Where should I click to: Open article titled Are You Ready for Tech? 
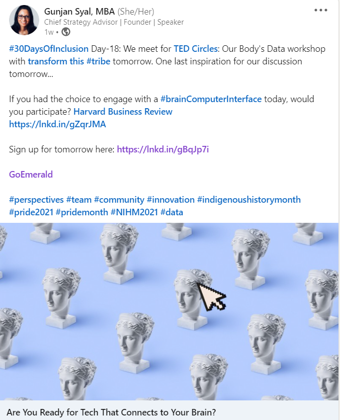click(x=111, y=412)
